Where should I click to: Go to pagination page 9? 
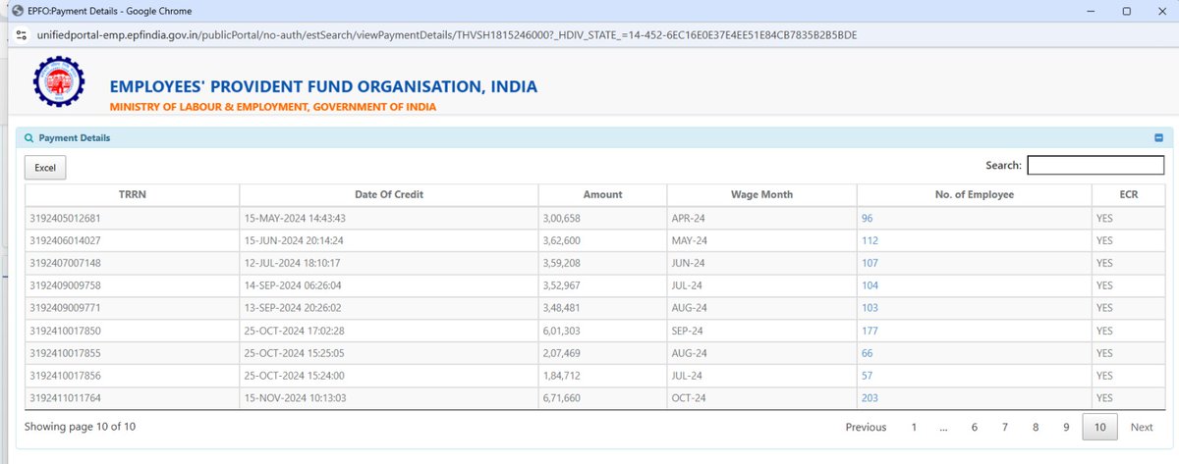click(x=1066, y=427)
